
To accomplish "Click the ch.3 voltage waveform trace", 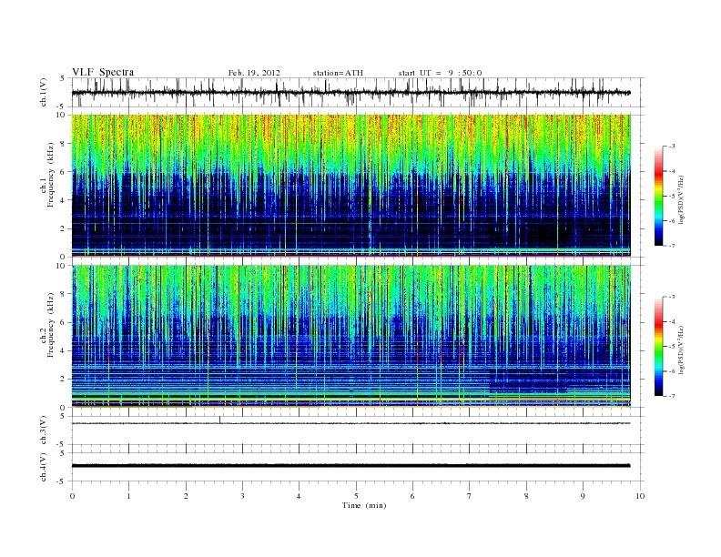I will pyautogui.click(x=350, y=423).
